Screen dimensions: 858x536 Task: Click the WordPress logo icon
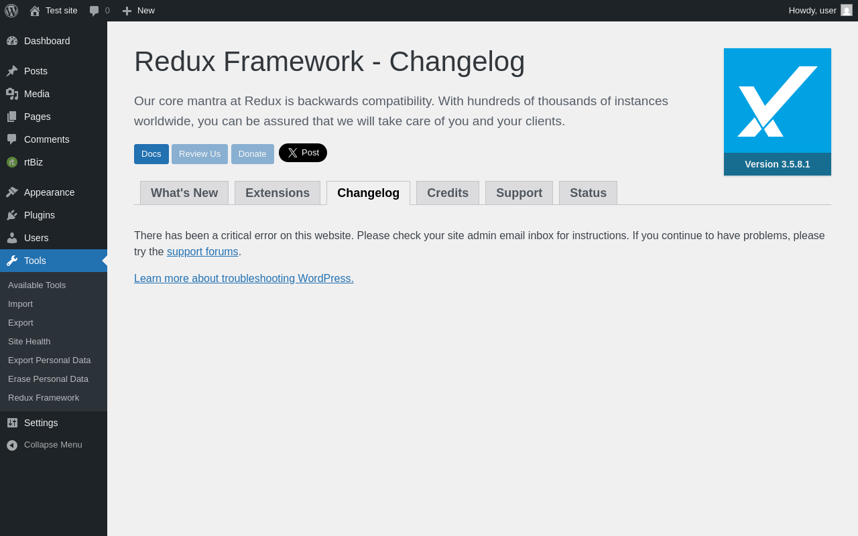[11, 11]
